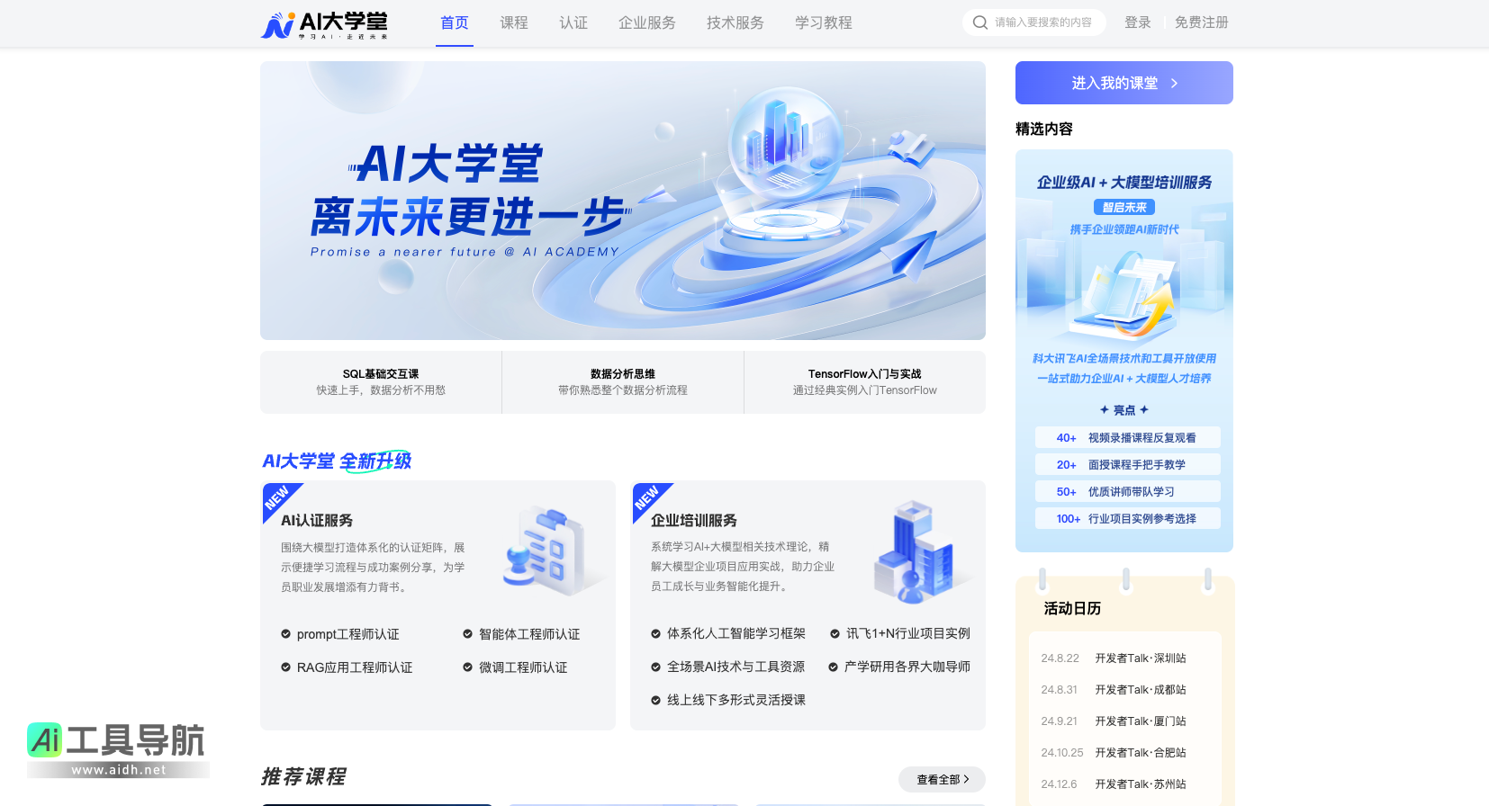Click the arrow on 进入我的课堂
Screen dimensions: 1489x806
[1174, 84]
